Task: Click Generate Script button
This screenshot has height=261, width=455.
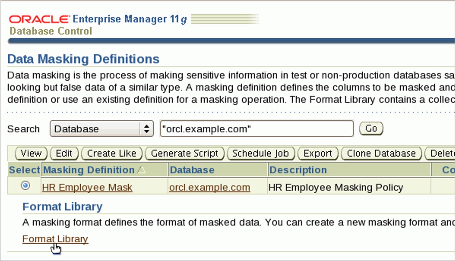Action: click(185, 153)
